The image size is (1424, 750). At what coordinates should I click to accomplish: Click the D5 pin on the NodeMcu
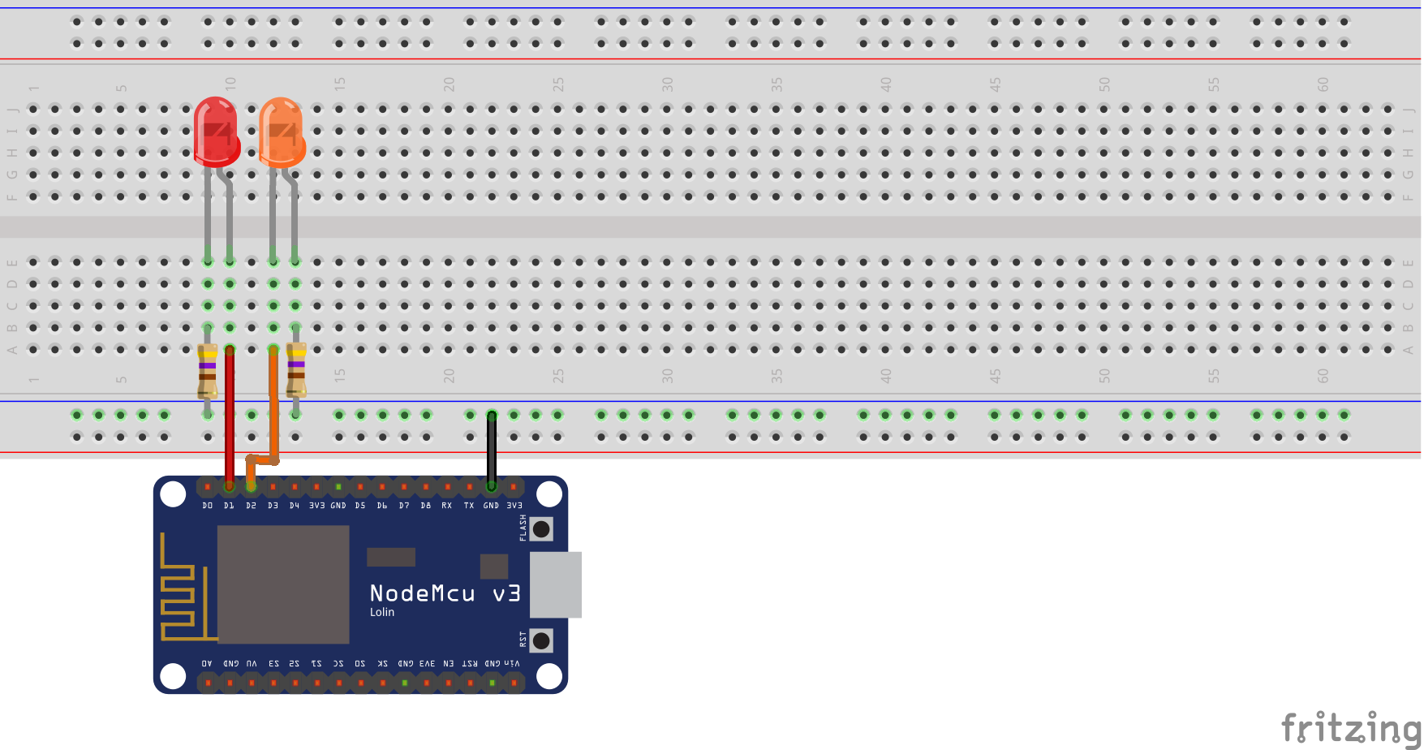(360, 487)
